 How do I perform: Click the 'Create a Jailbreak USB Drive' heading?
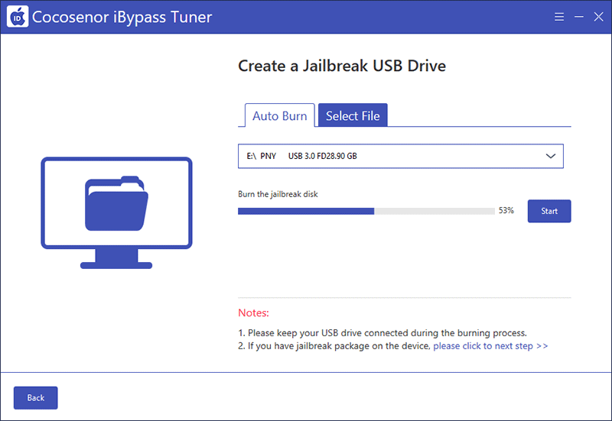tap(342, 66)
